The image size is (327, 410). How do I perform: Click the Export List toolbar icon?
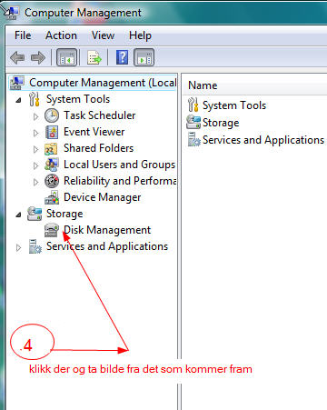[x=94, y=57]
